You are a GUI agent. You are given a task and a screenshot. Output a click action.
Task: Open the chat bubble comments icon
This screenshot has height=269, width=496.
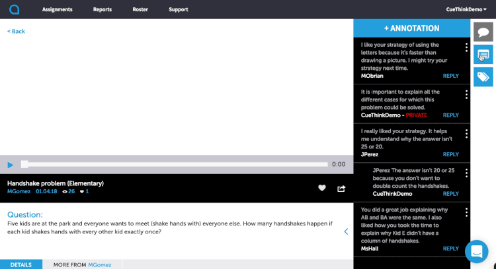[483, 32]
